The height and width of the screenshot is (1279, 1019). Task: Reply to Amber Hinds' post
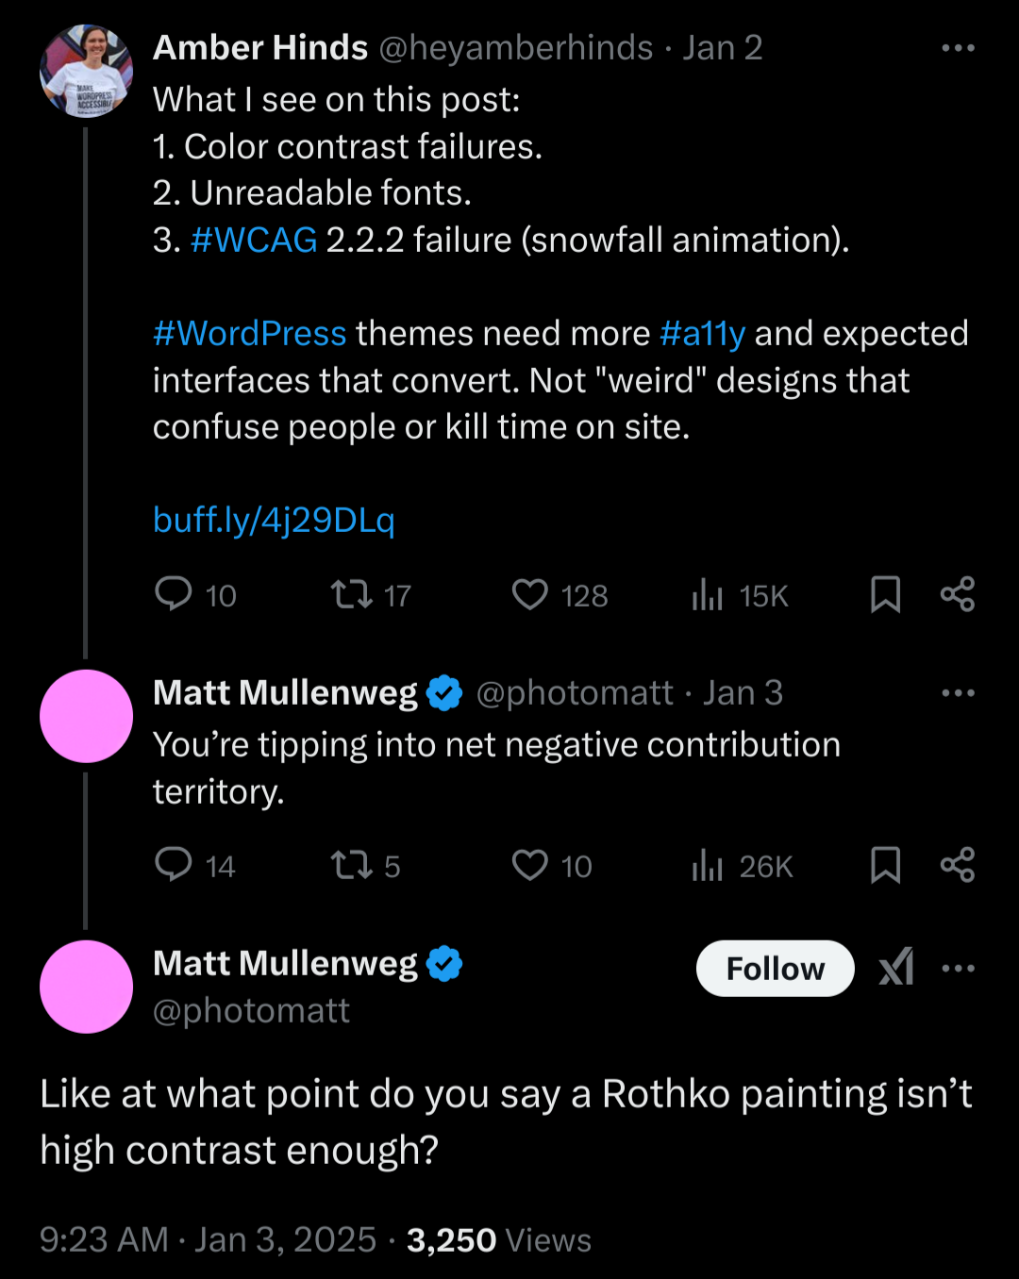[x=174, y=594]
